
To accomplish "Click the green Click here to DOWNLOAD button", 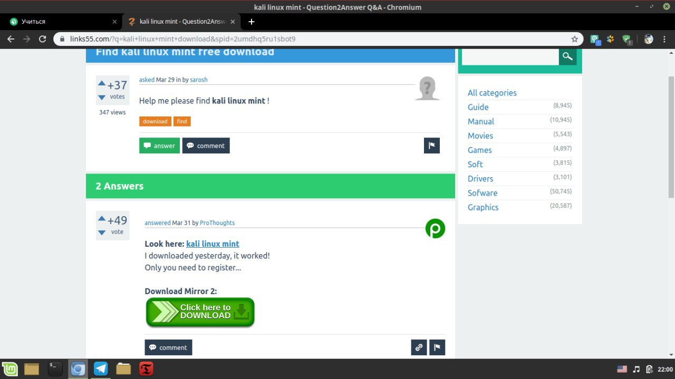I will 200,312.
